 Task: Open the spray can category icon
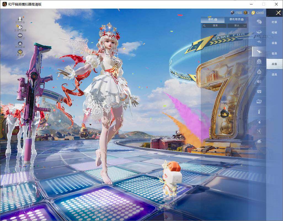click(x=259, y=112)
